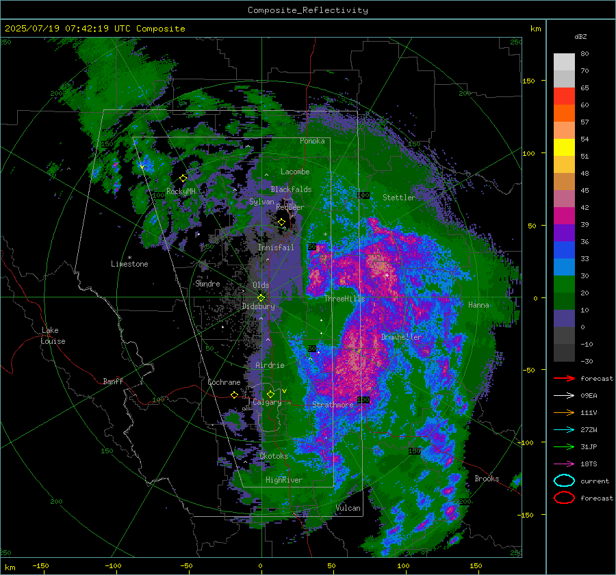
Task: Click the 09EA legend label
Action: (589, 396)
